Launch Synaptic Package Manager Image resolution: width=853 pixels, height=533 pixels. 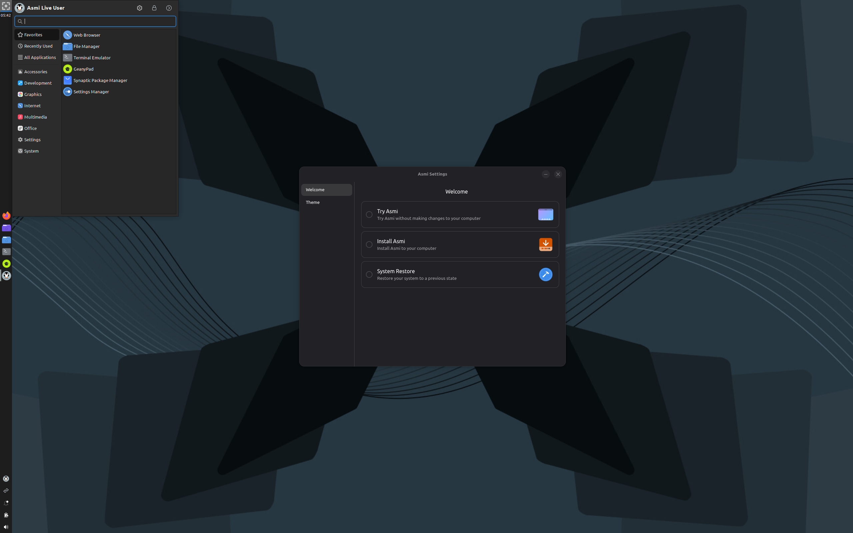(x=119, y=80)
